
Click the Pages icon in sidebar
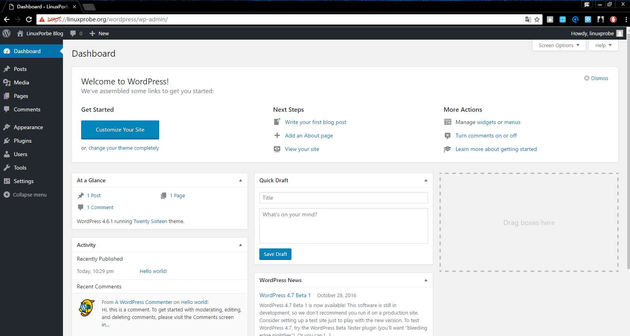(x=7, y=96)
